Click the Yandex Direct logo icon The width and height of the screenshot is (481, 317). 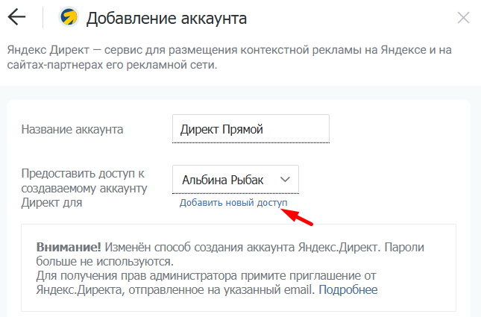(69, 17)
